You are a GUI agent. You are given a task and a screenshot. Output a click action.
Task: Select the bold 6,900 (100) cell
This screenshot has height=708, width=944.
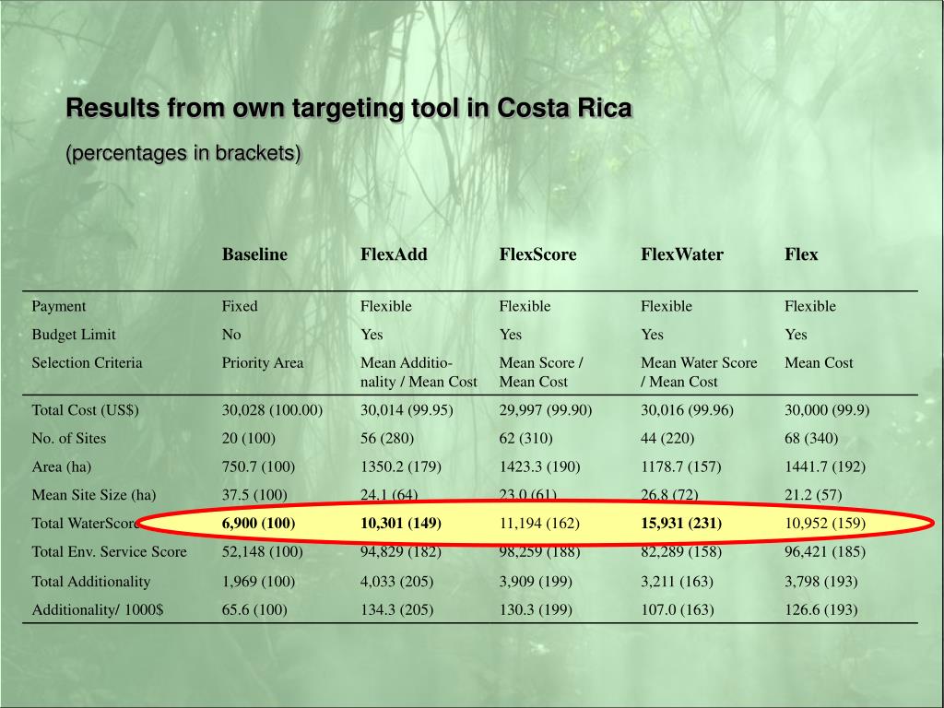click(258, 524)
